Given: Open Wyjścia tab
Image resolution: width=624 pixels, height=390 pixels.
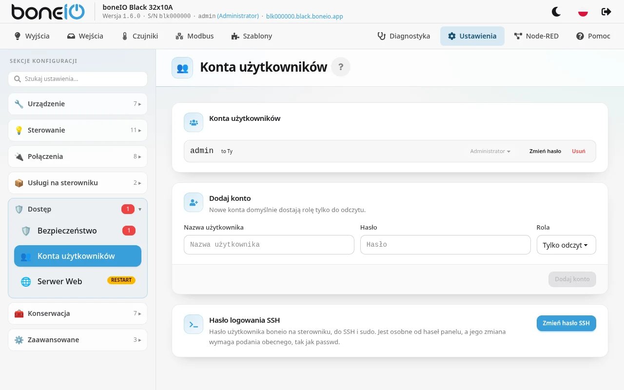Looking at the screenshot, I should pos(32,36).
